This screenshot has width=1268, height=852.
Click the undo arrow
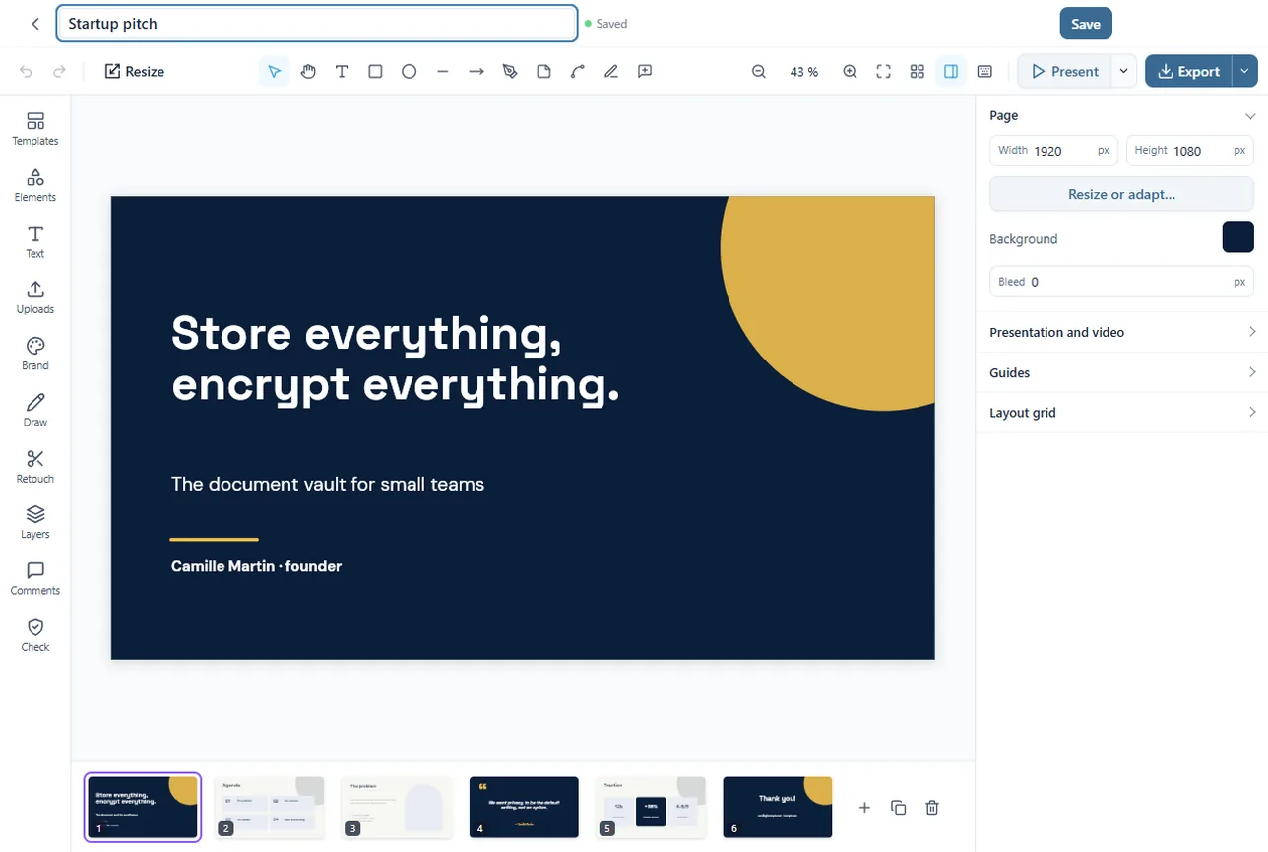click(26, 71)
